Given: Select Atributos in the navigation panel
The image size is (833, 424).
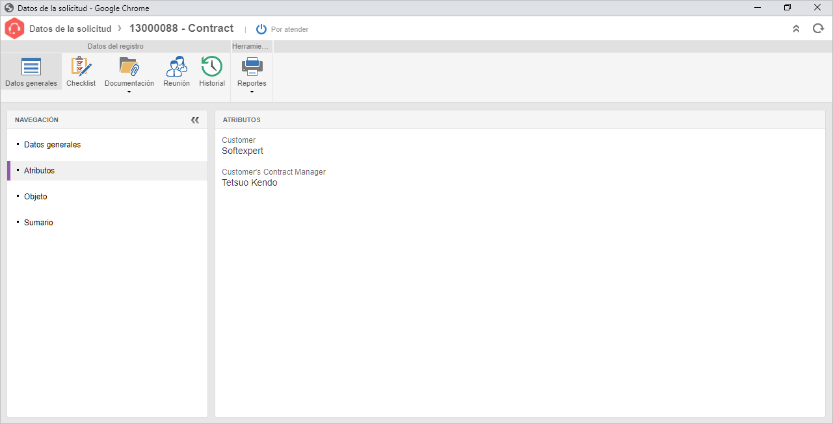Looking at the screenshot, I should pyautogui.click(x=107, y=171).
